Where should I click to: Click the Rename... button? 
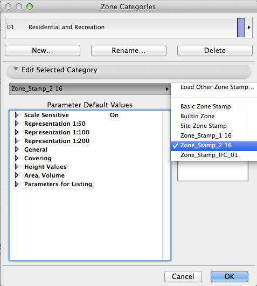tap(129, 50)
